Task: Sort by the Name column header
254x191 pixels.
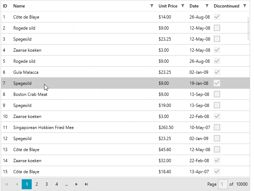Action: pyautogui.click(x=19, y=6)
